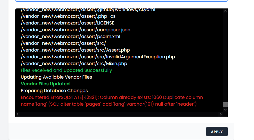Image resolution: width=254 pixels, height=140 pixels.
Task: Click the red duplicate column error message
Action: coord(112,101)
